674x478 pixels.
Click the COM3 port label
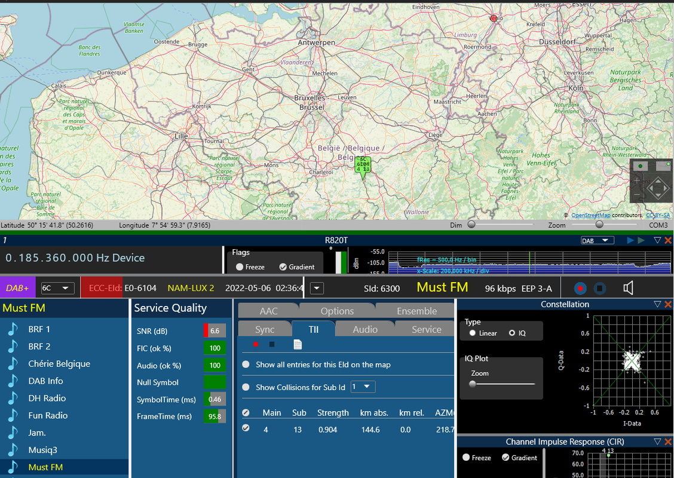click(x=658, y=225)
